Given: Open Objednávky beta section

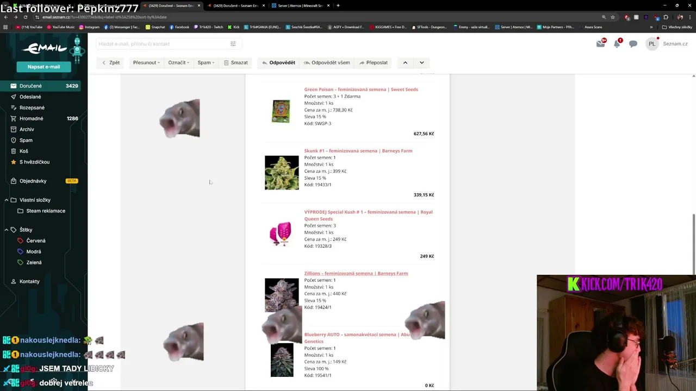Looking at the screenshot, I should [x=43, y=181].
